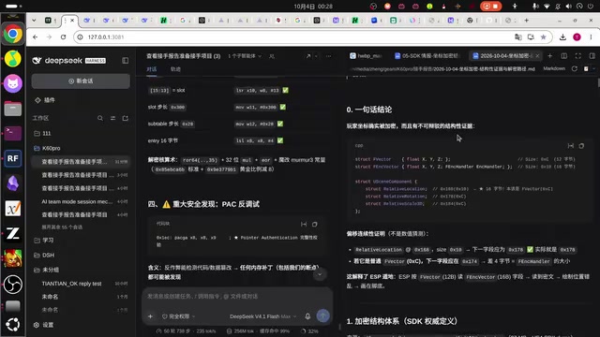Open the first 查看接手报告准备接手项目 conversation
The image size is (600, 337).
(x=81, y=162)
